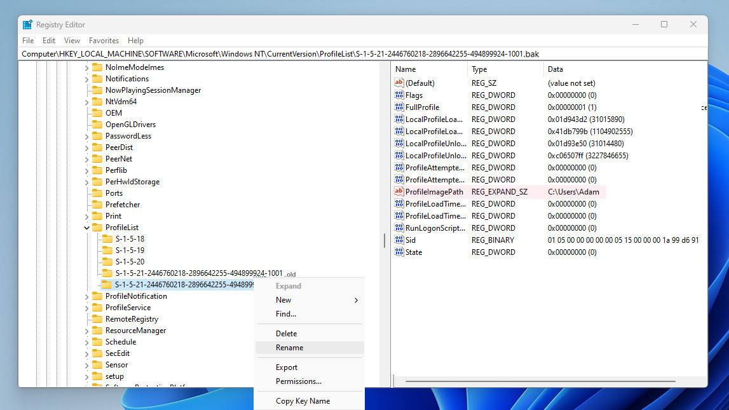Image resolution: width=729 pixels, height=410 pixels.
Task: Click the S-1-5-18 folder icon
Action: [107, 239]
